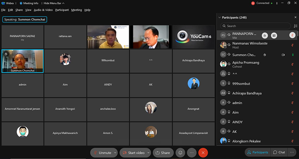The width and height of the screenshot is (299, 159).
Task: Click the Share button
Action: pos(163,153)
